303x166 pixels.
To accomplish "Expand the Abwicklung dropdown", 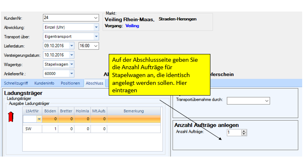I will pos(96,27).
